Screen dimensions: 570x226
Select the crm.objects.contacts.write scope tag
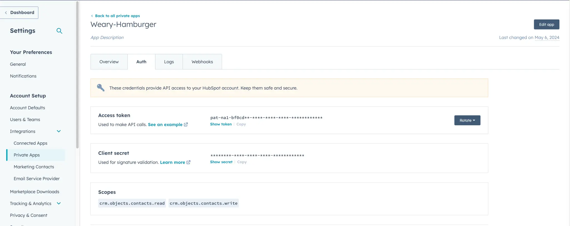pyautogui.click(x=203, y=203)
